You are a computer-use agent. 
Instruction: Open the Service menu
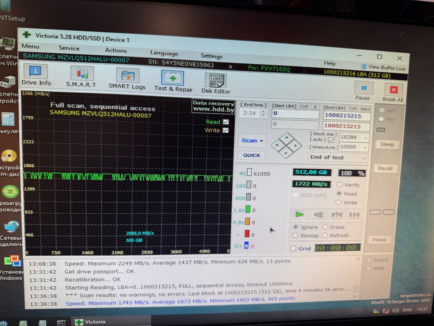pos(69,48)
